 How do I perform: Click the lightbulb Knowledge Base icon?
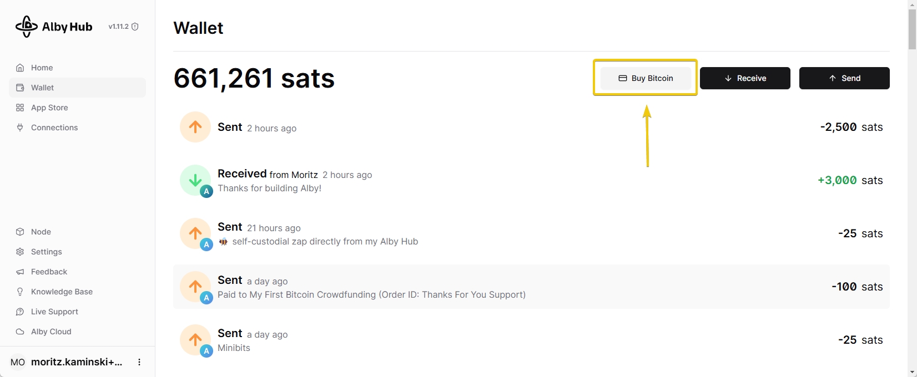pyautogui.click(x=20, y=292)
